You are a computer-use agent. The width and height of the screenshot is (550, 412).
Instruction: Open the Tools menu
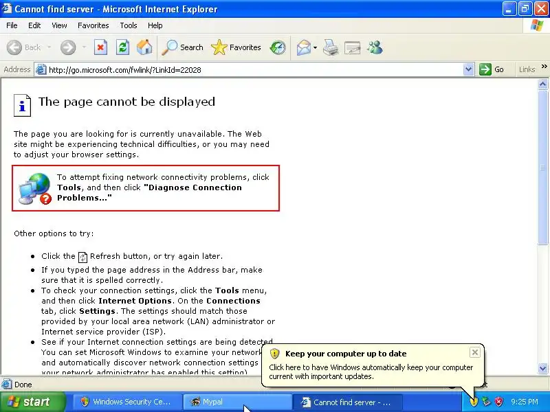129,25
